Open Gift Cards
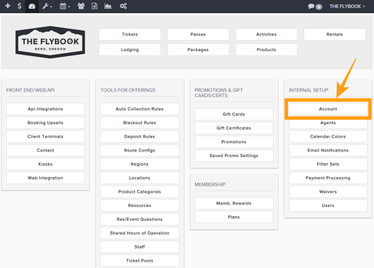The width and height of the screenshot is (374, 268). coord(234,114)
